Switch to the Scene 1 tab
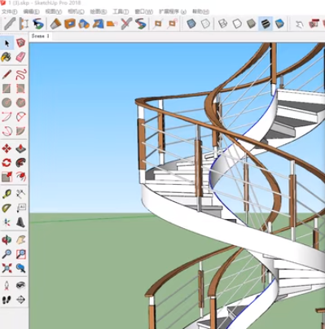This screenshot has height=329, width=325. click(41, 36)
